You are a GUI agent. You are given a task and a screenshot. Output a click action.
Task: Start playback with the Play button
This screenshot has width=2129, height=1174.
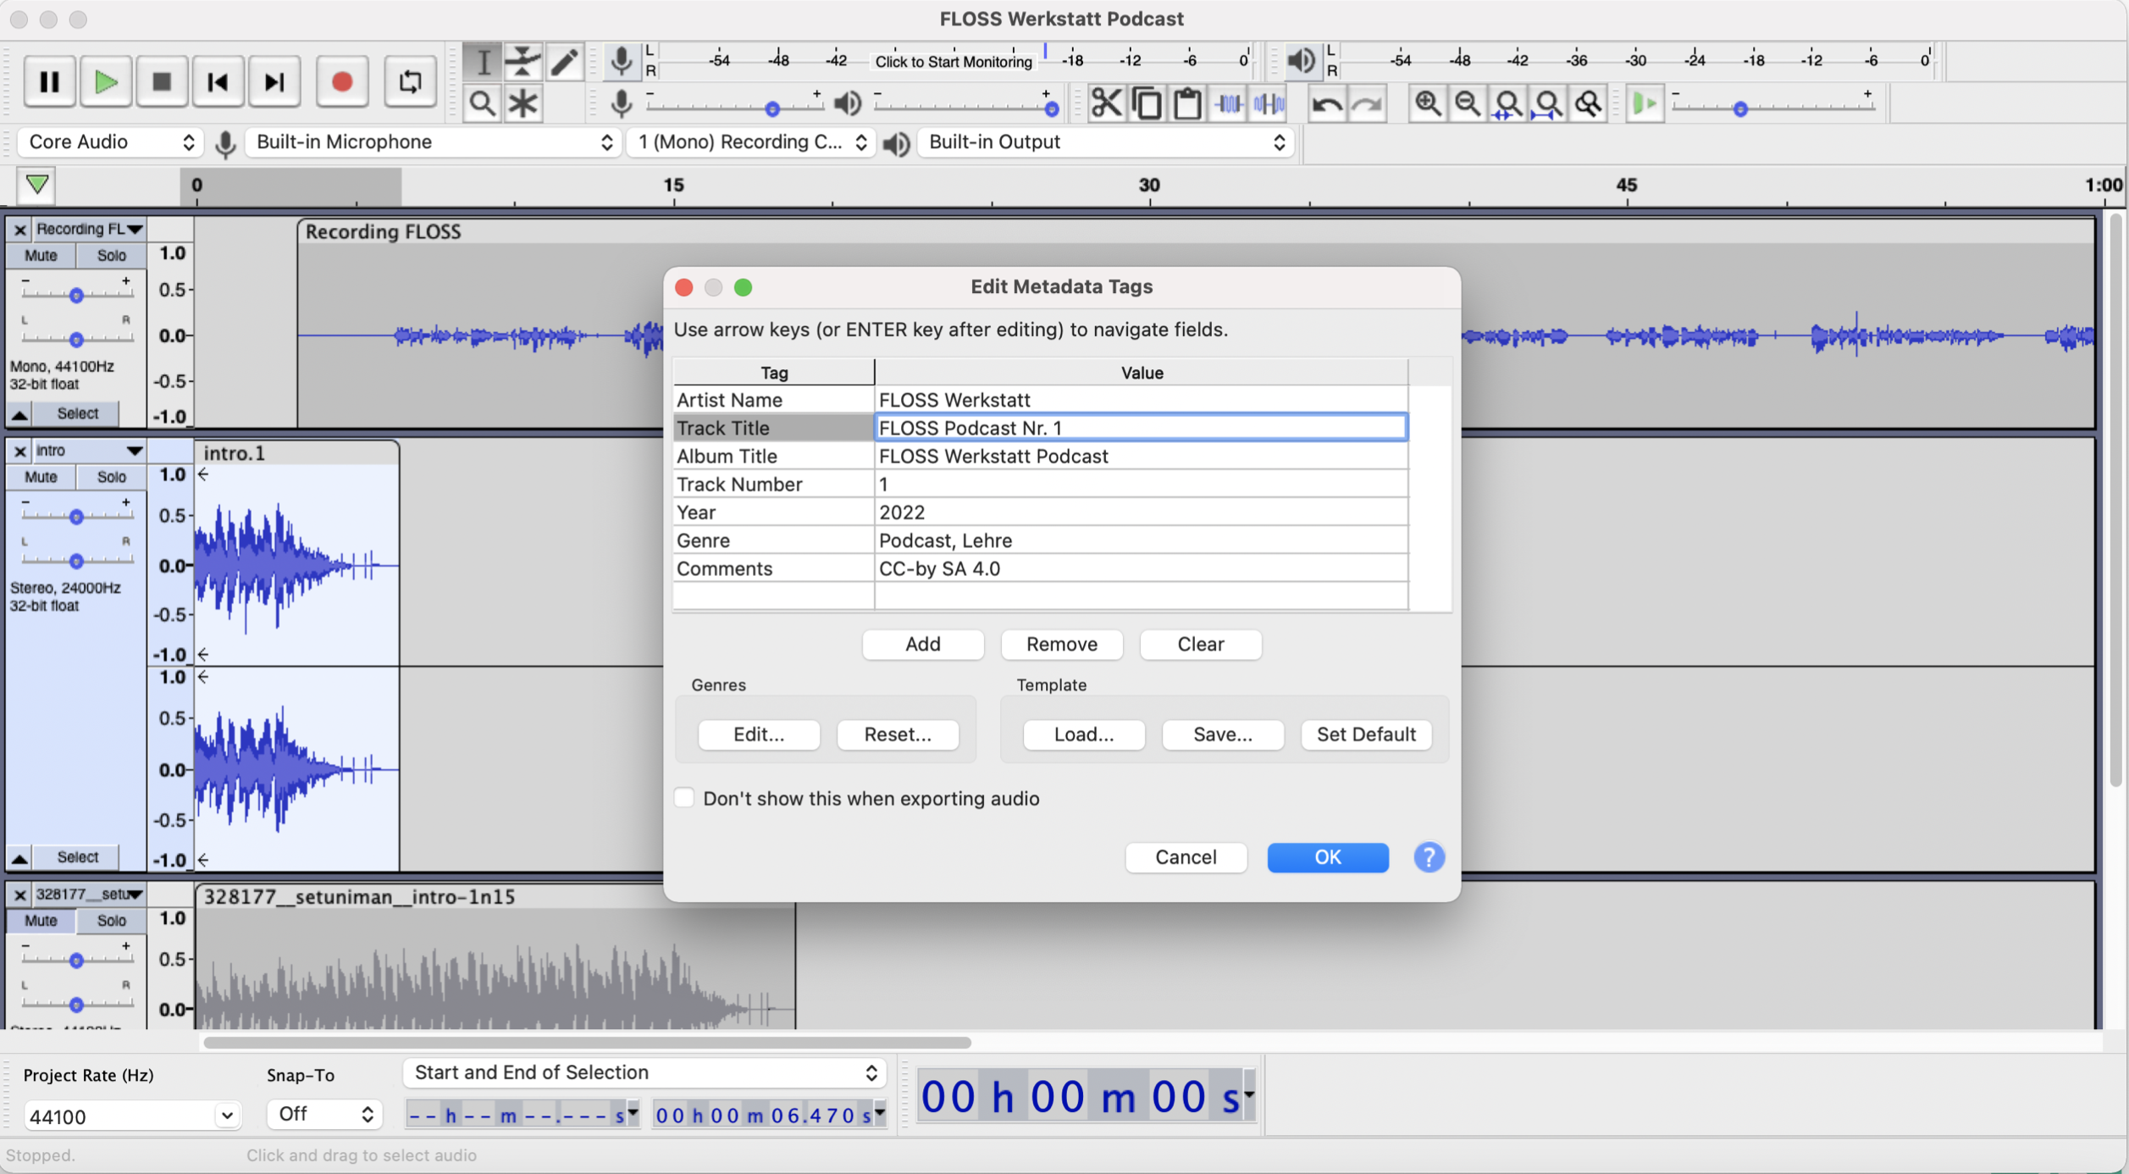pyautogui.click(x=106, y=82)
